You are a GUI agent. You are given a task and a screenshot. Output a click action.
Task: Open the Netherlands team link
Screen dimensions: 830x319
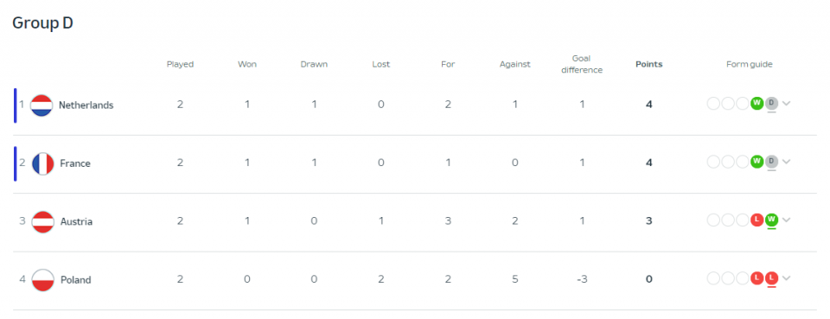[86, 105]
